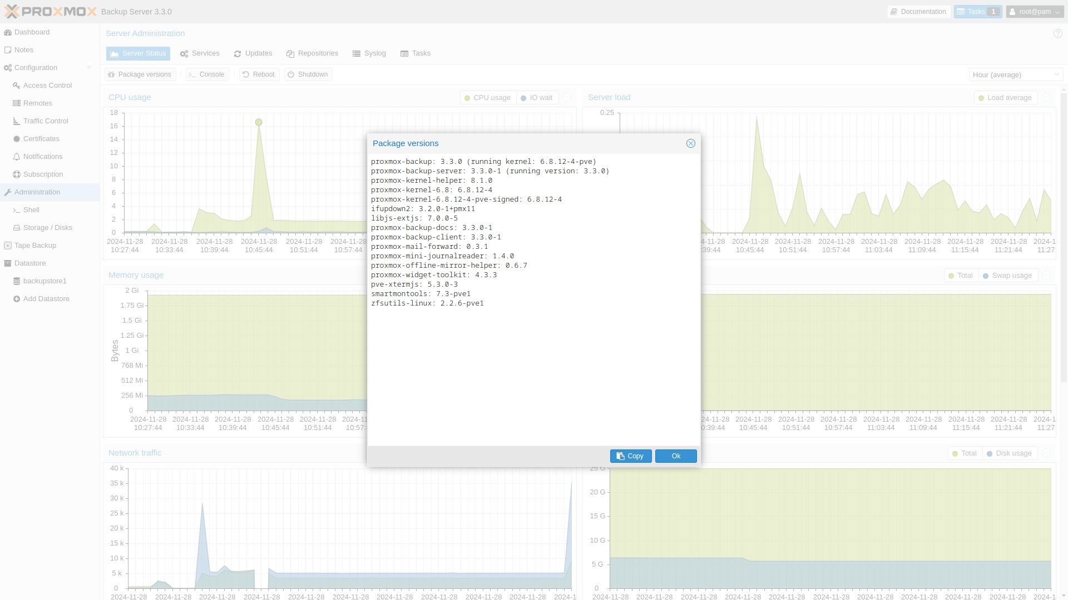The height and width of the screenshot is (600, 1068).
Task: Toggle Swap usage on memory chart
Action: [x=1008, y=275]
